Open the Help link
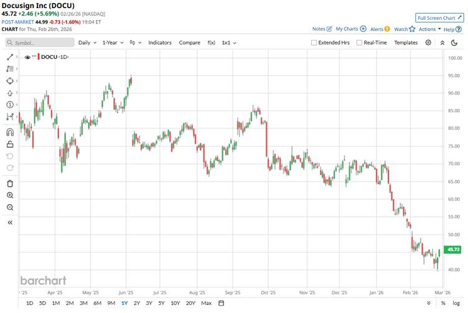This screenshot has height=313, width=468. (452, 29)
